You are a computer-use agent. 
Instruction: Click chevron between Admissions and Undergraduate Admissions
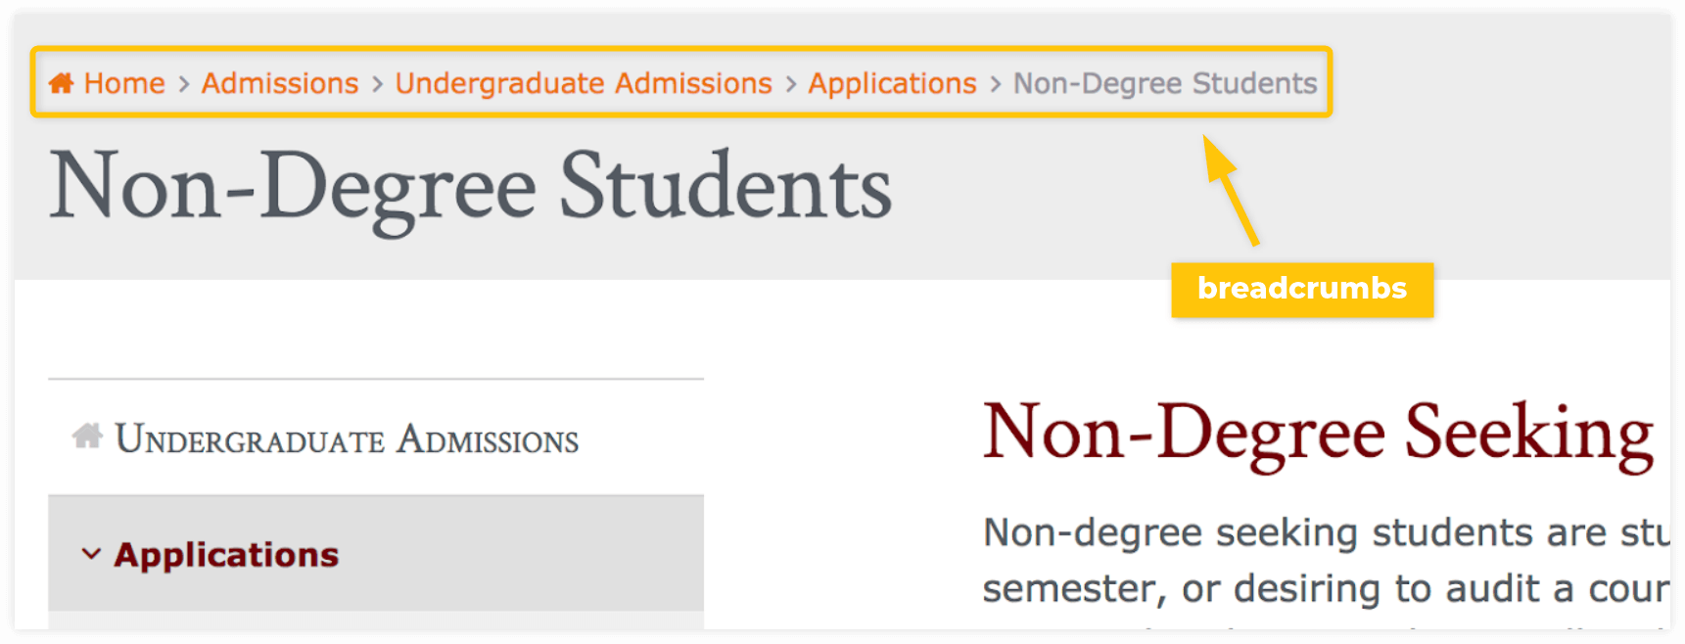coord(377,84)
